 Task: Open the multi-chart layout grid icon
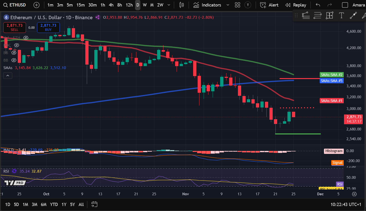click(x=237, y=5)
